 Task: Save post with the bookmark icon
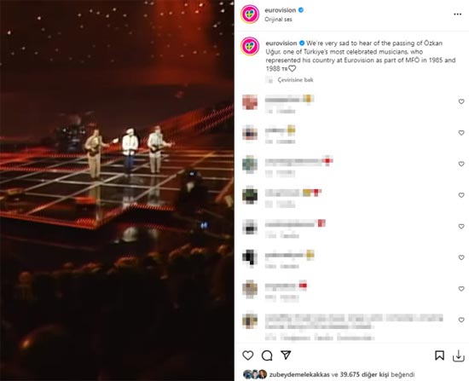coord(439,355)
